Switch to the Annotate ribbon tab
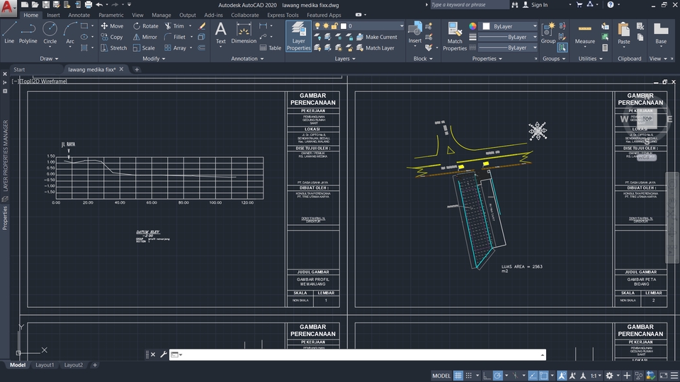Viewport: 680px width, 382px height. (79, 15)
